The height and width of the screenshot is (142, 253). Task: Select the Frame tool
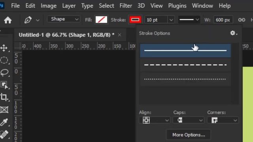click(x=4, y=110)
